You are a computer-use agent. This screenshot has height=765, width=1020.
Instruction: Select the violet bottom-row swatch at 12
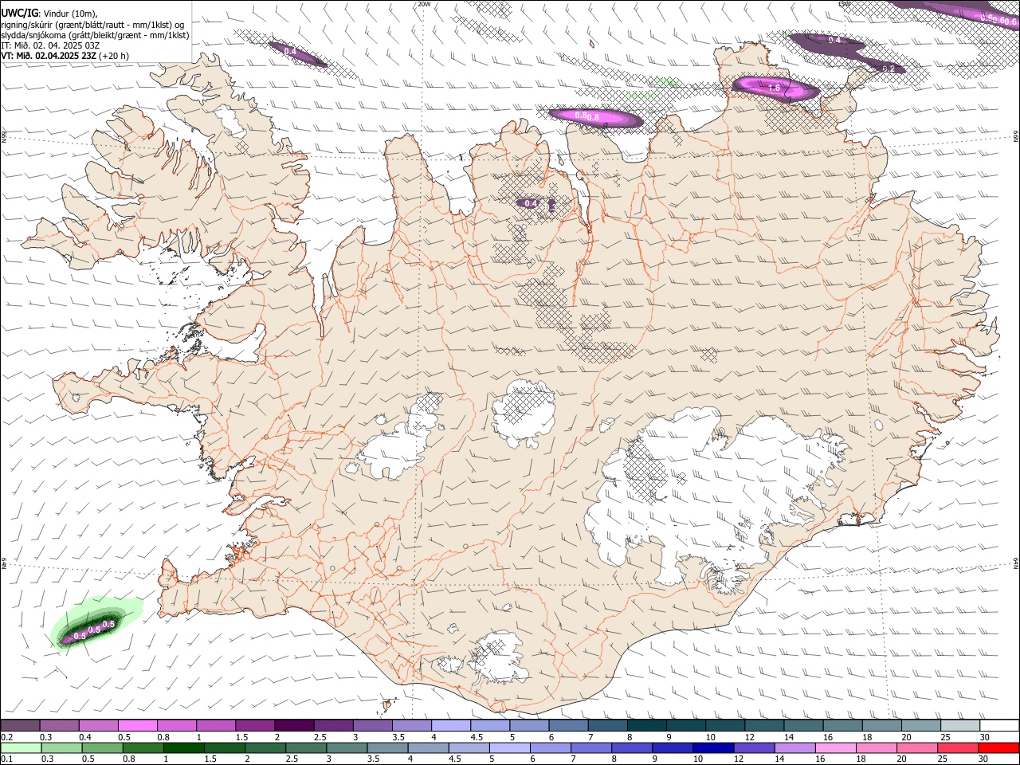coord(754,747)
